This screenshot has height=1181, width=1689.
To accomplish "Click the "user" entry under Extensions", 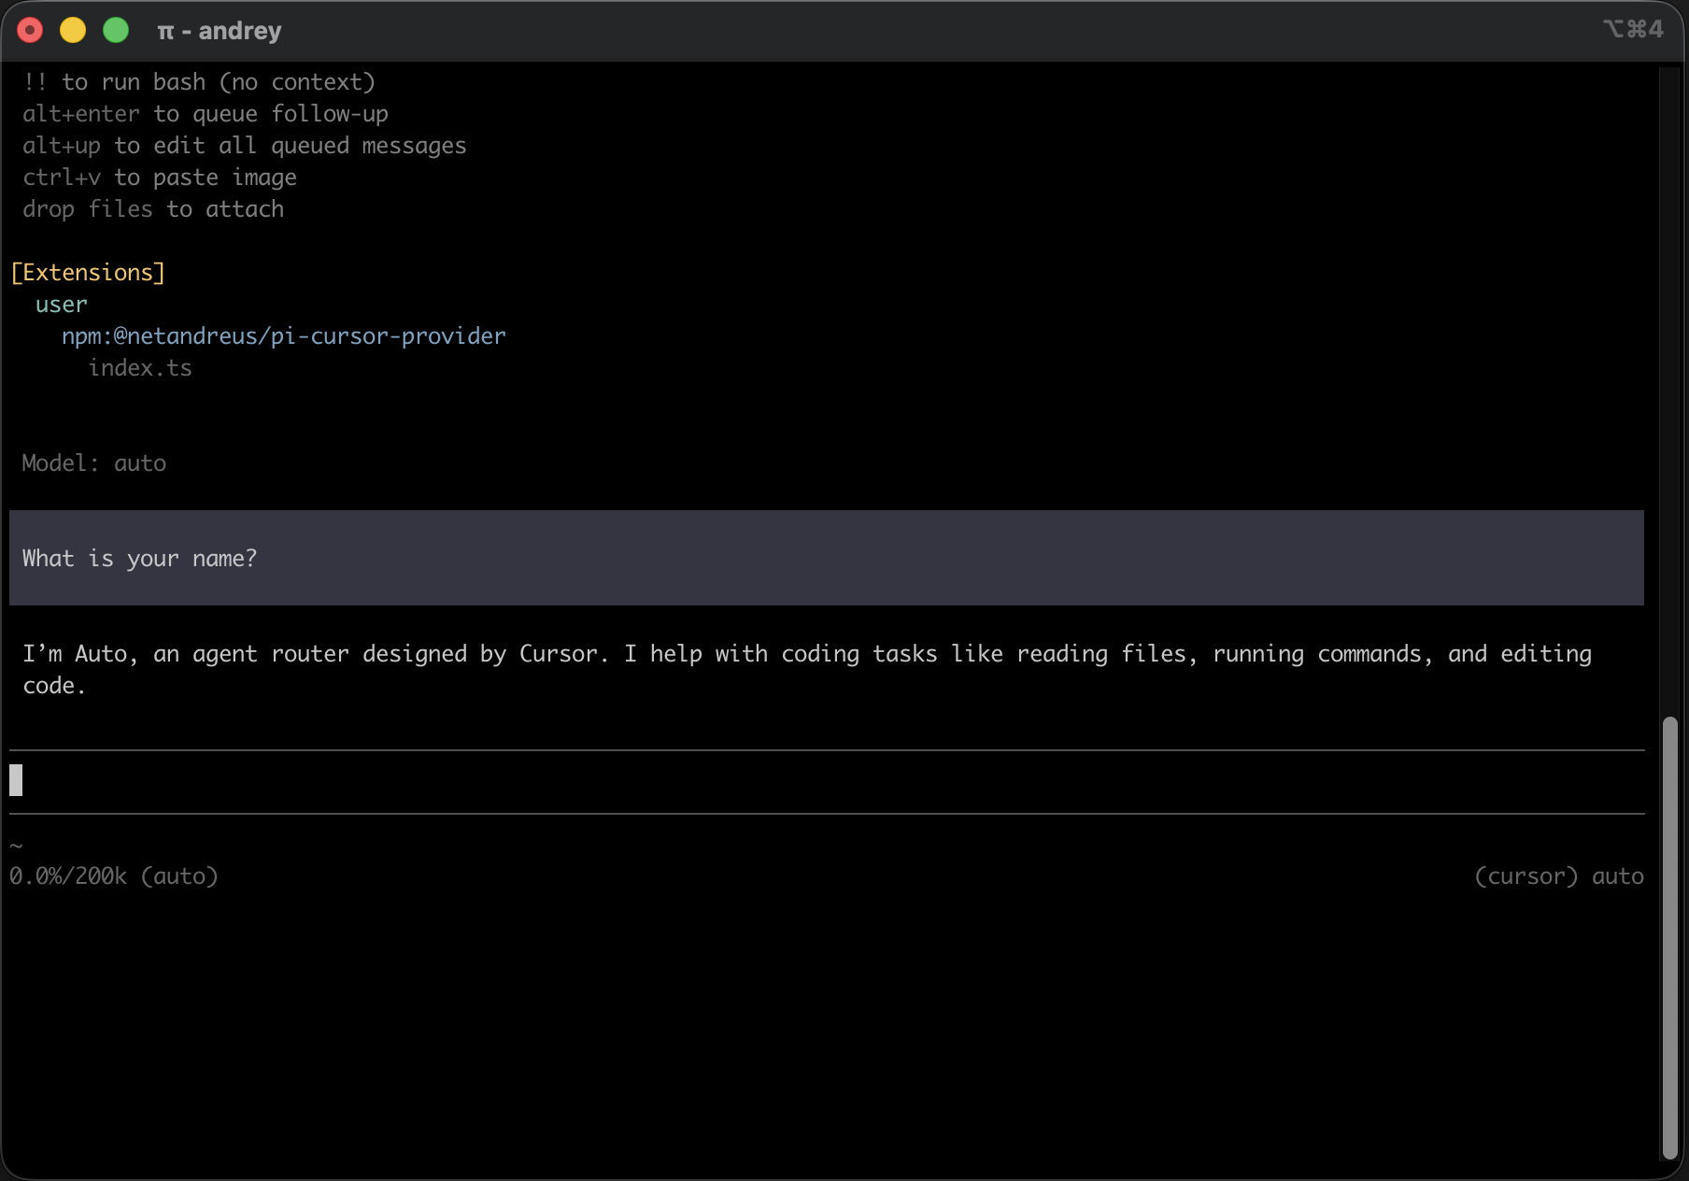I will coord(62,305).
